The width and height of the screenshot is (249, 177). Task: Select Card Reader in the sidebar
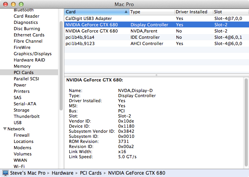pos(27,16)
